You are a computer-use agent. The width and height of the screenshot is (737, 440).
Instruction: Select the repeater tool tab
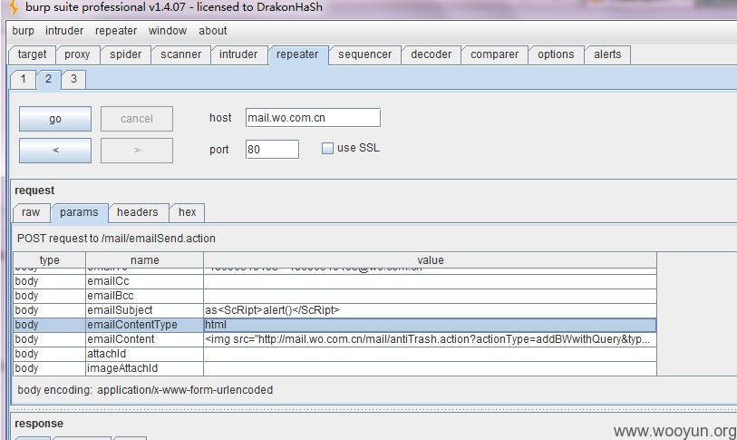pos(297,54)
